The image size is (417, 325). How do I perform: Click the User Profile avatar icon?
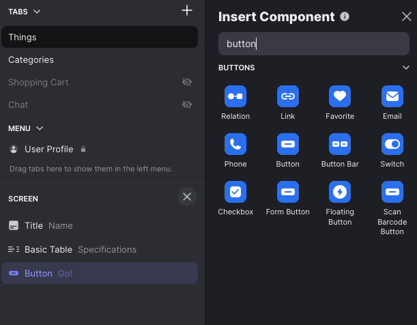click(14, 150)
